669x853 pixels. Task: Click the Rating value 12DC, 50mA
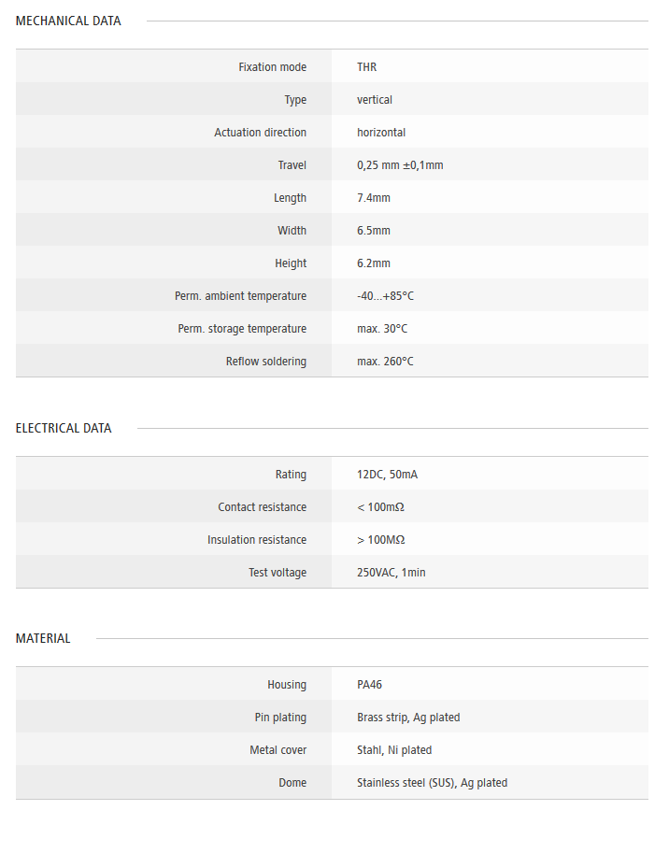[387, 475]
